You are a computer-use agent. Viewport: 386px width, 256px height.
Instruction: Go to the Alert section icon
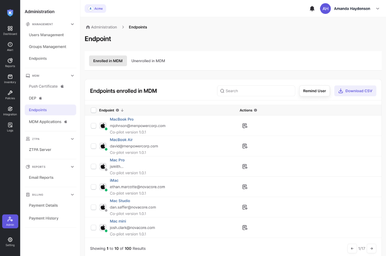[10, 45]
